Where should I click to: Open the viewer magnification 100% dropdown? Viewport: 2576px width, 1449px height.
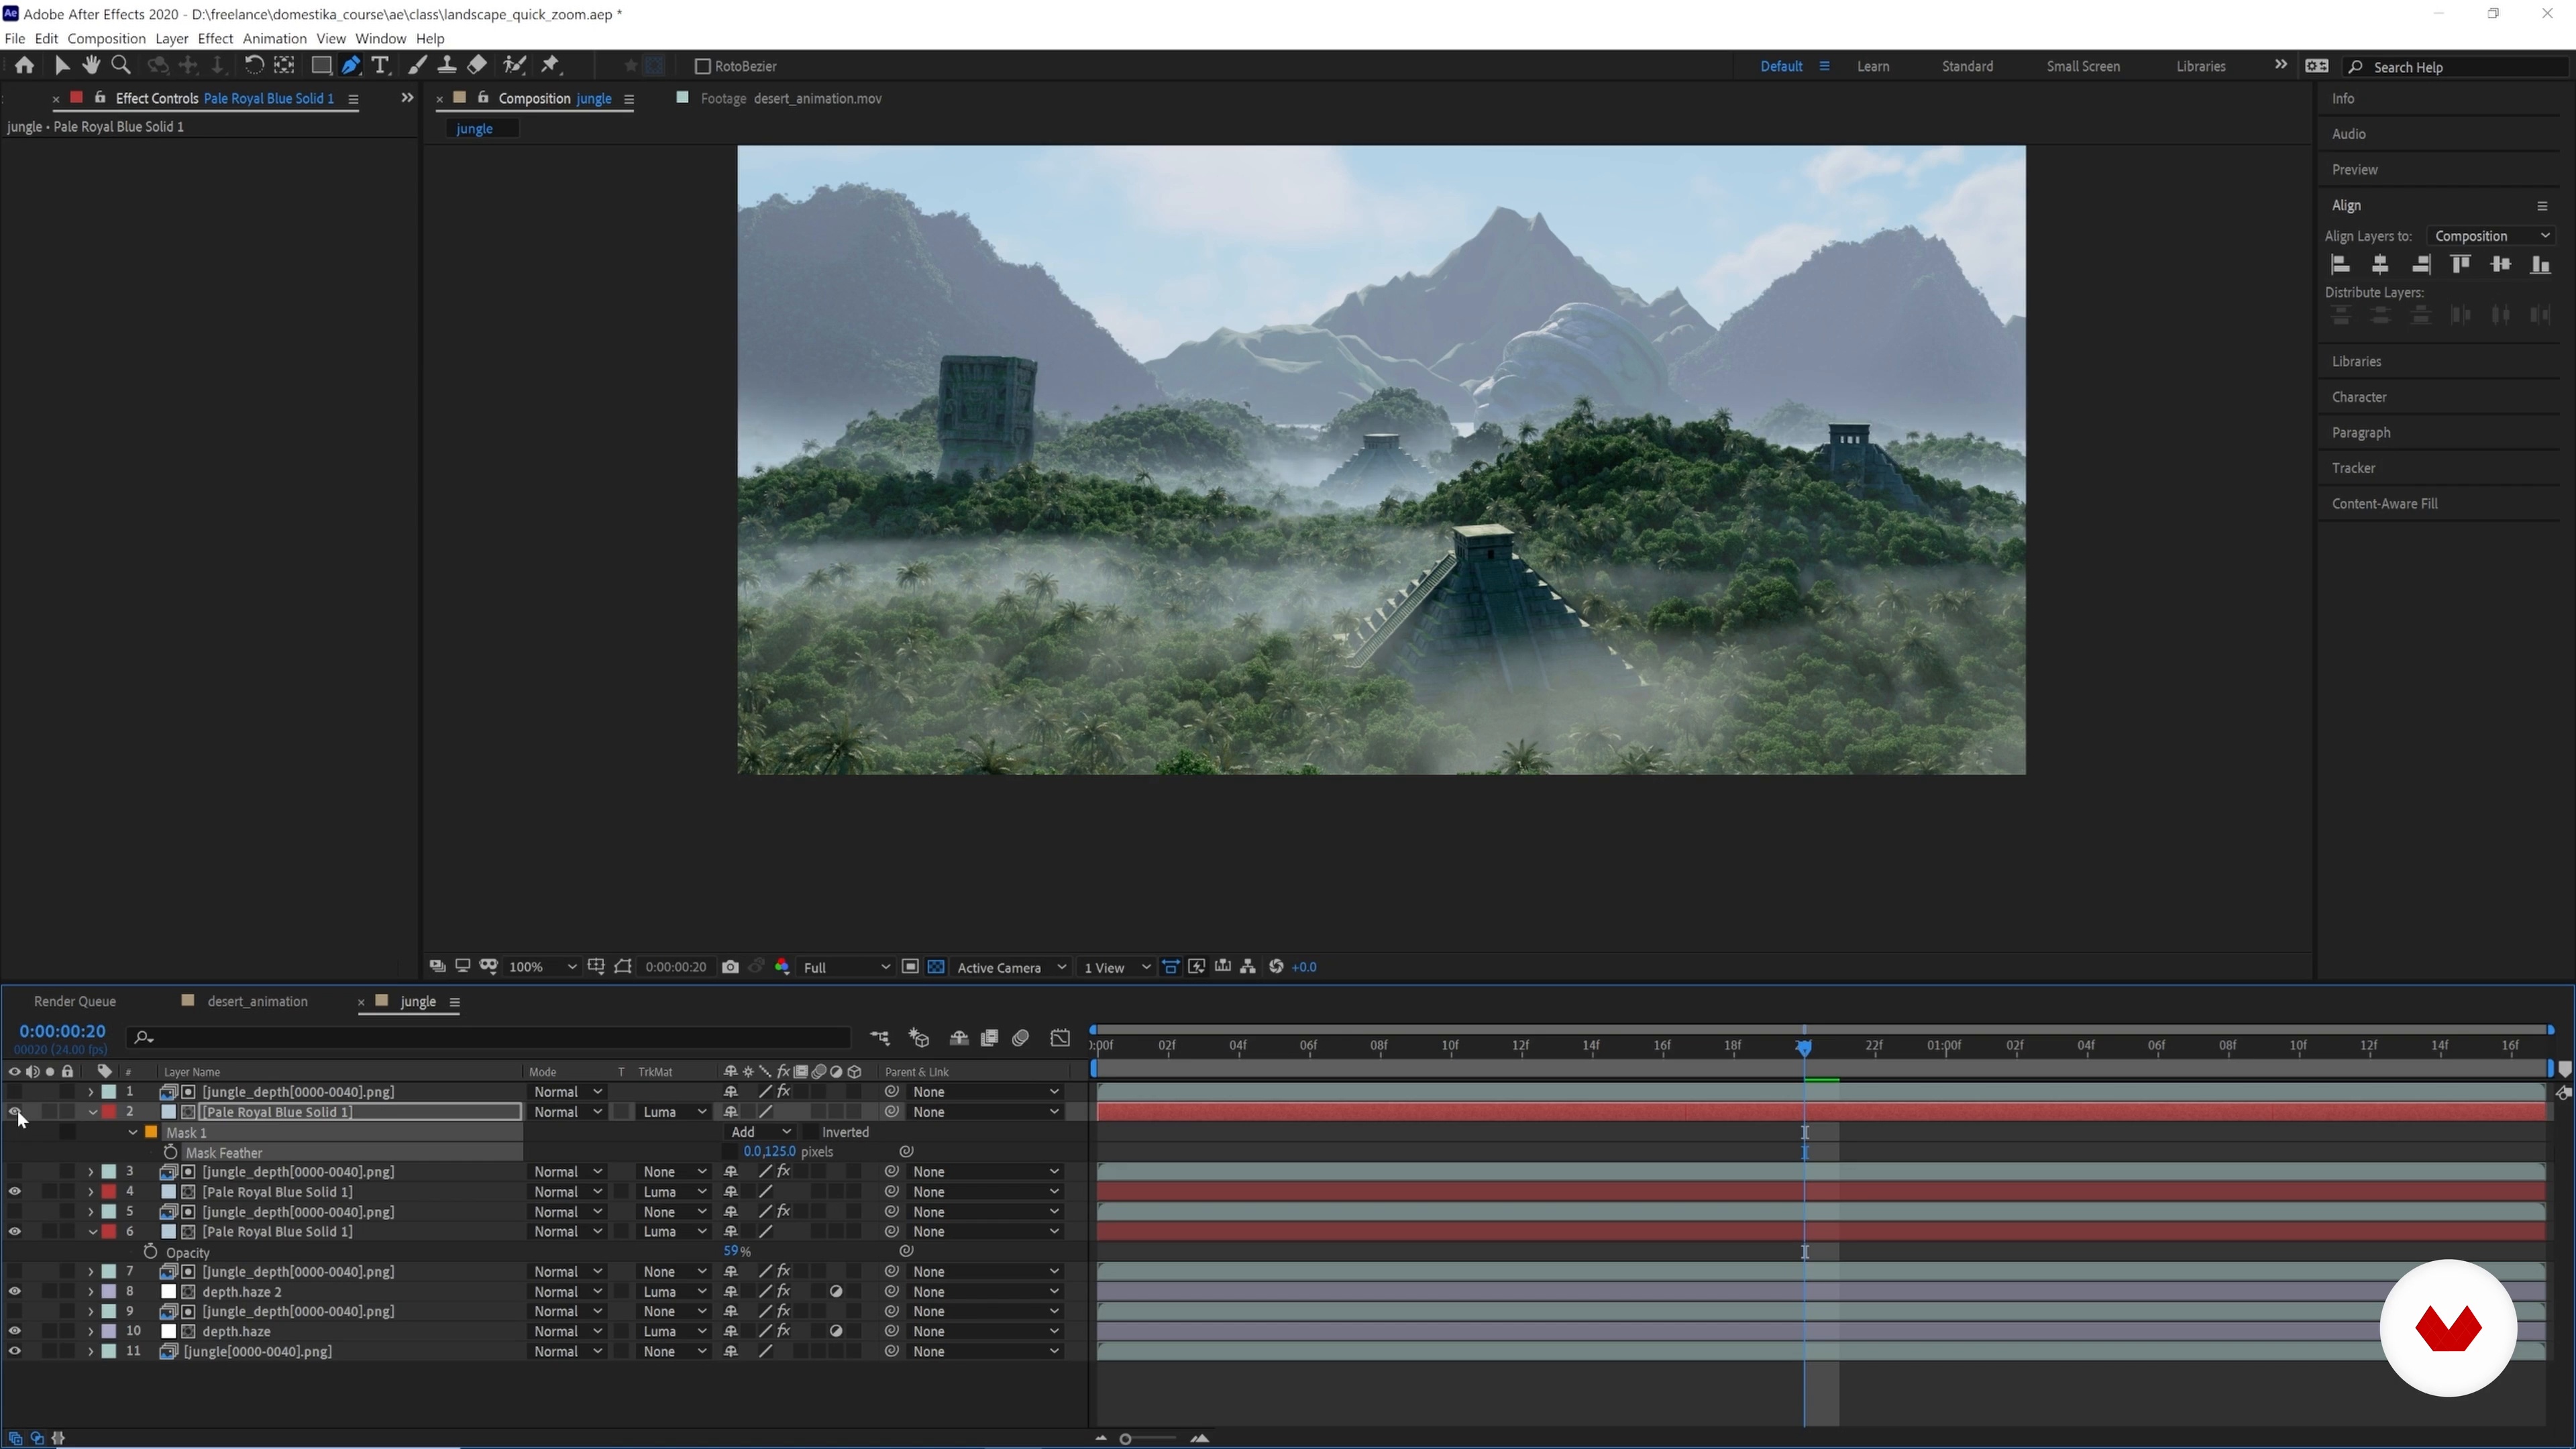click(542, 967)
